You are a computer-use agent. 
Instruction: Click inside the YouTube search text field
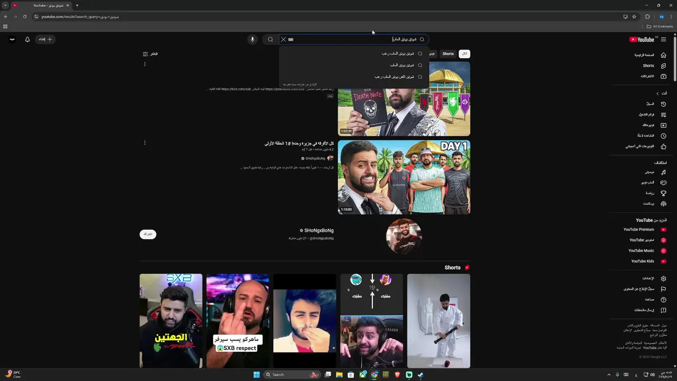[x=353, y=39]
